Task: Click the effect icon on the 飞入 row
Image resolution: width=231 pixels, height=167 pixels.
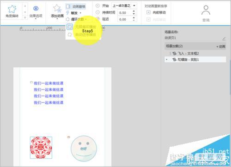Action: [174, 54]
